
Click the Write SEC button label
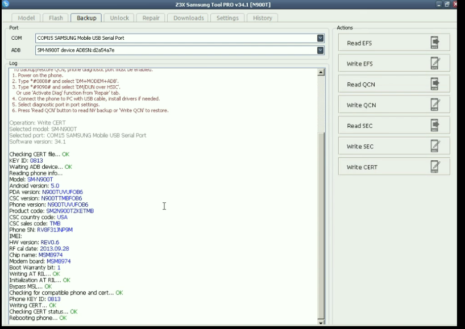(x=360, y=147)
